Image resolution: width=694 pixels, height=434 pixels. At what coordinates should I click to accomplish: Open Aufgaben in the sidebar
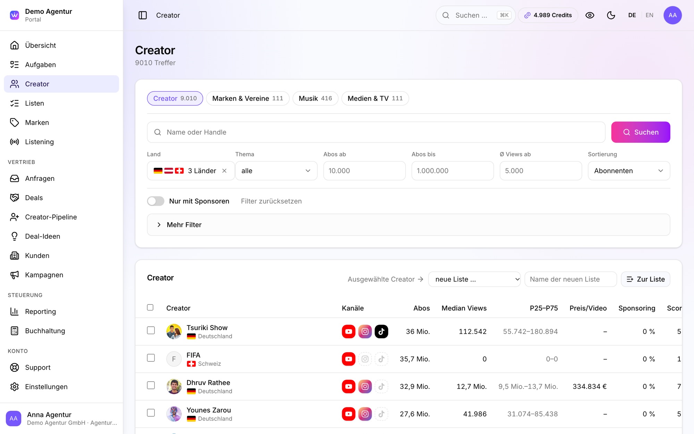click(61, 65)
